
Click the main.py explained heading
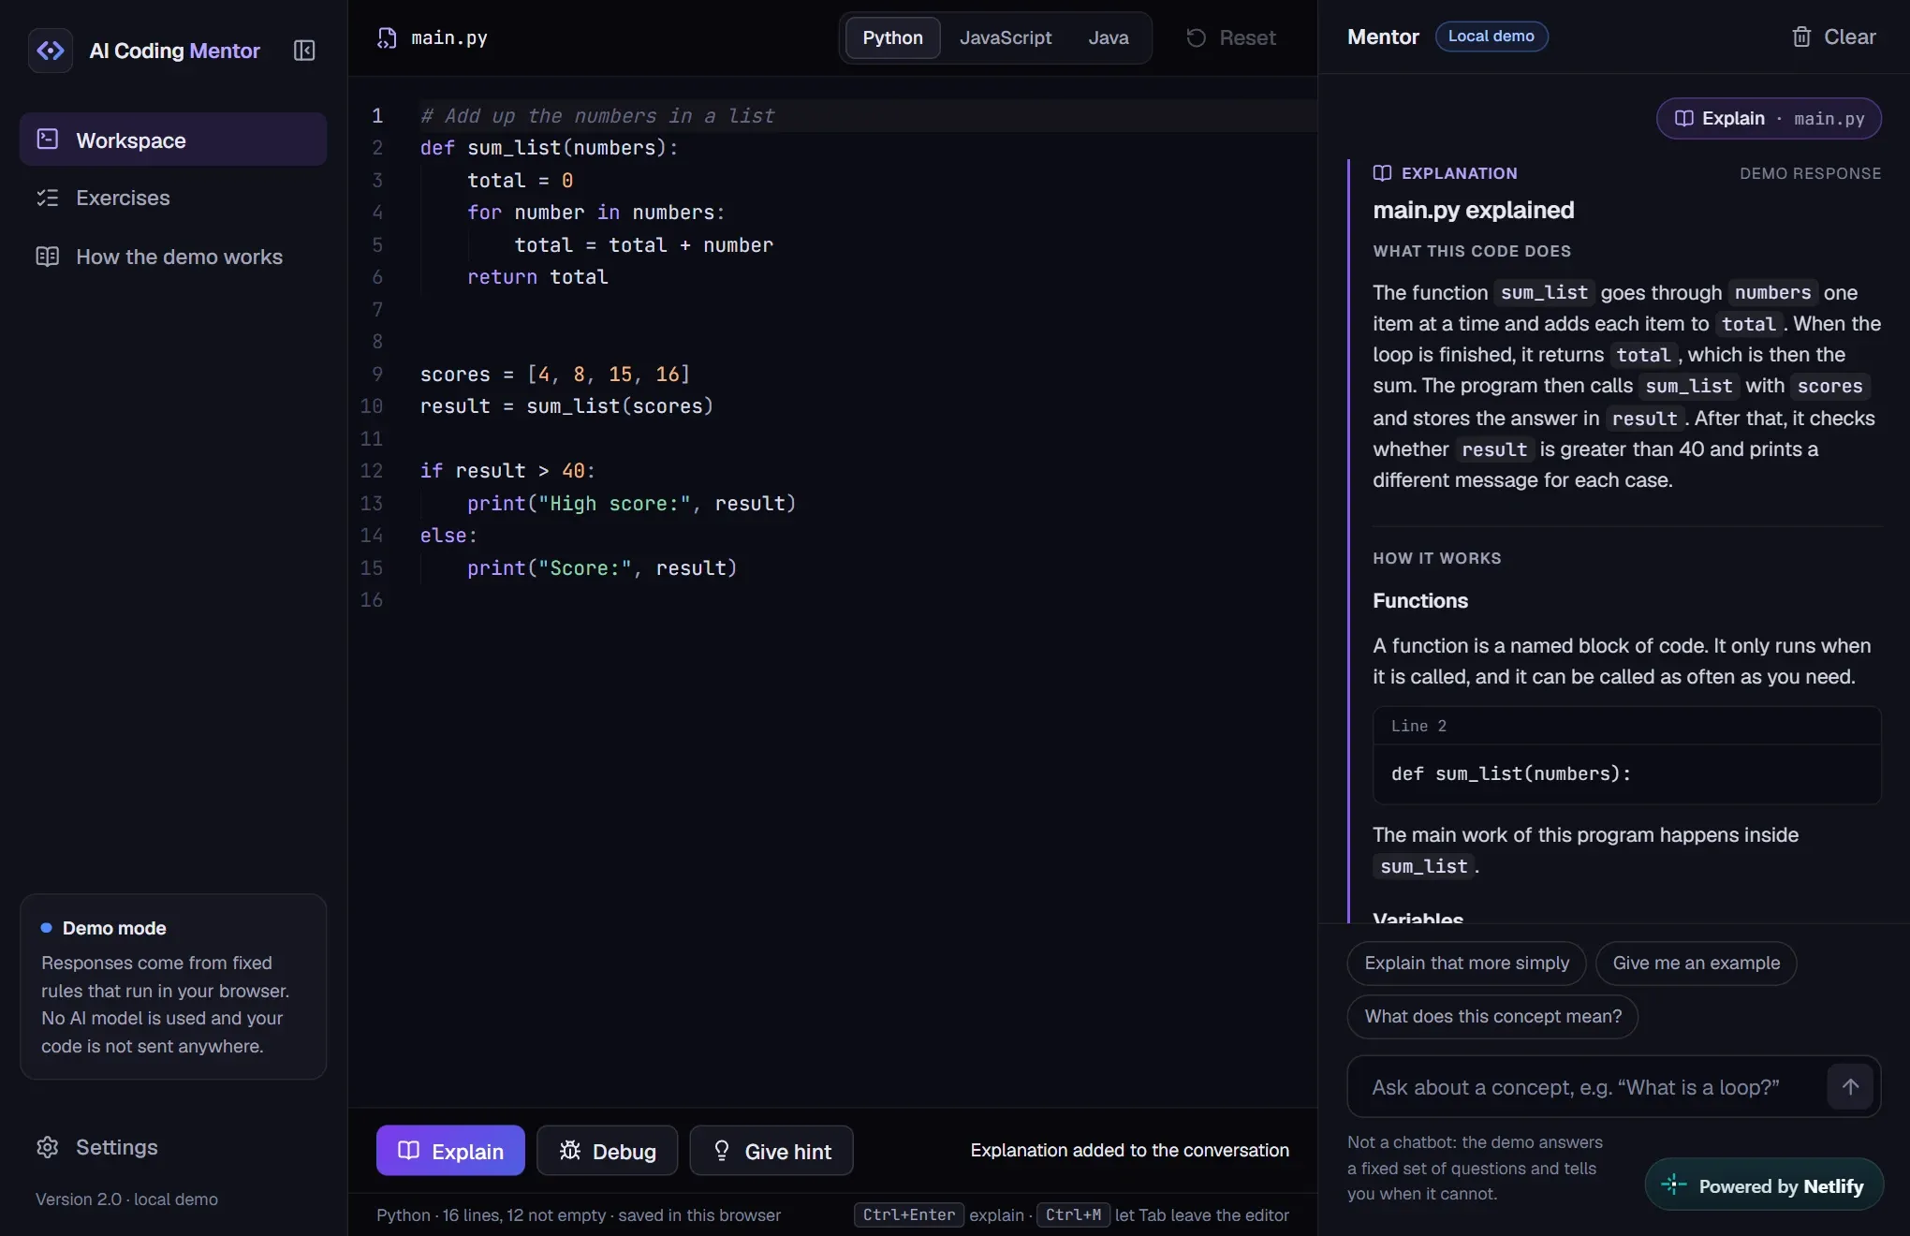(x=1473, y=210)
